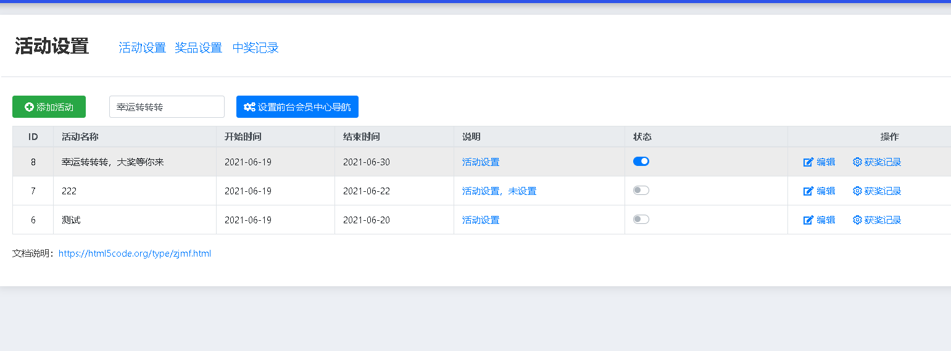Open the documentation link html5code.org
951x351 pixels.
tap(135, 254)
